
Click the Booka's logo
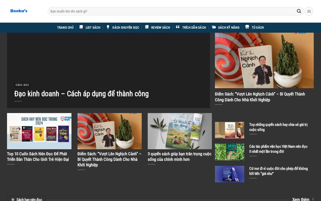click(x=19, y=11)
